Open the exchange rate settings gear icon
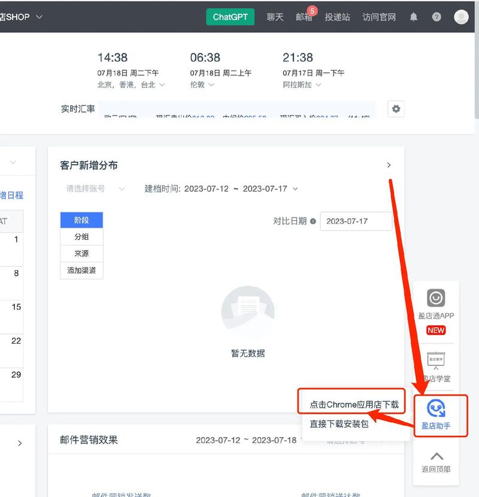This screenshot has width=479, height=497. 395,109
